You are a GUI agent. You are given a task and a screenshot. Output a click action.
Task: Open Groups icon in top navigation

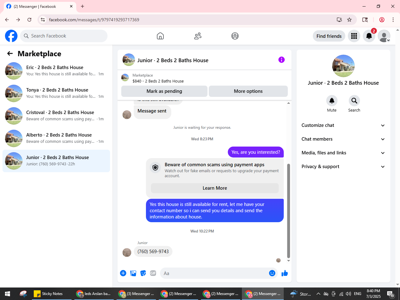coord(235,36)
